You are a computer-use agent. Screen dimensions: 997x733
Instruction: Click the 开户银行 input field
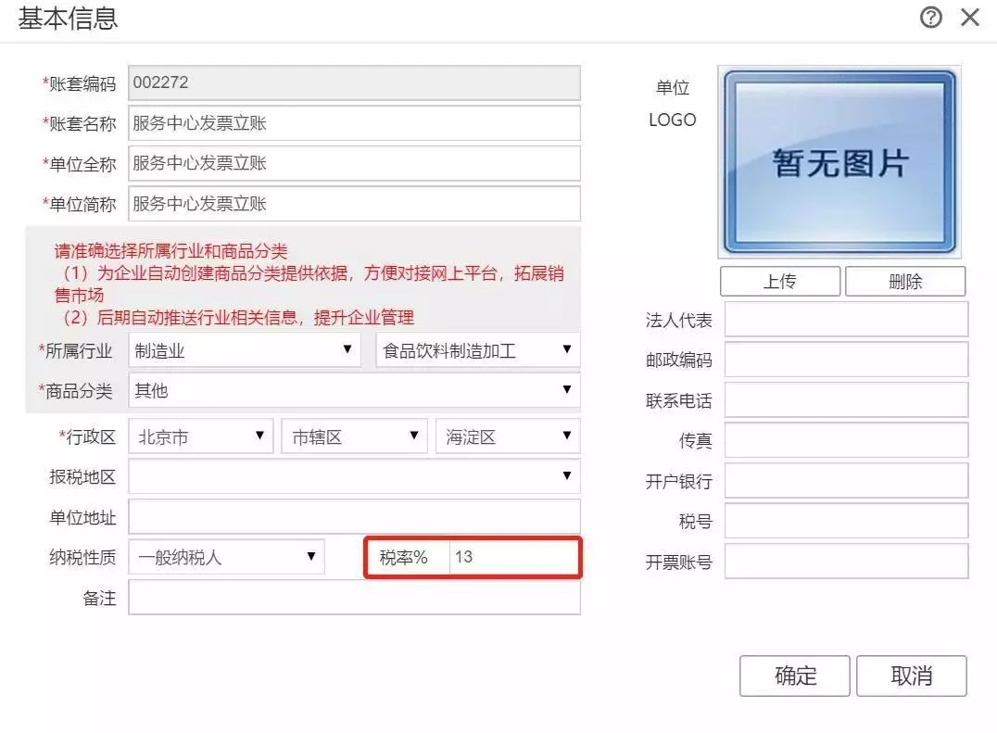click(846, 480)
